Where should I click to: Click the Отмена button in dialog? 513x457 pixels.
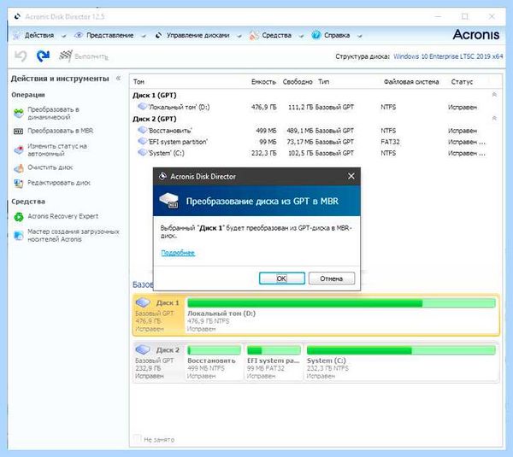[332, 278]
